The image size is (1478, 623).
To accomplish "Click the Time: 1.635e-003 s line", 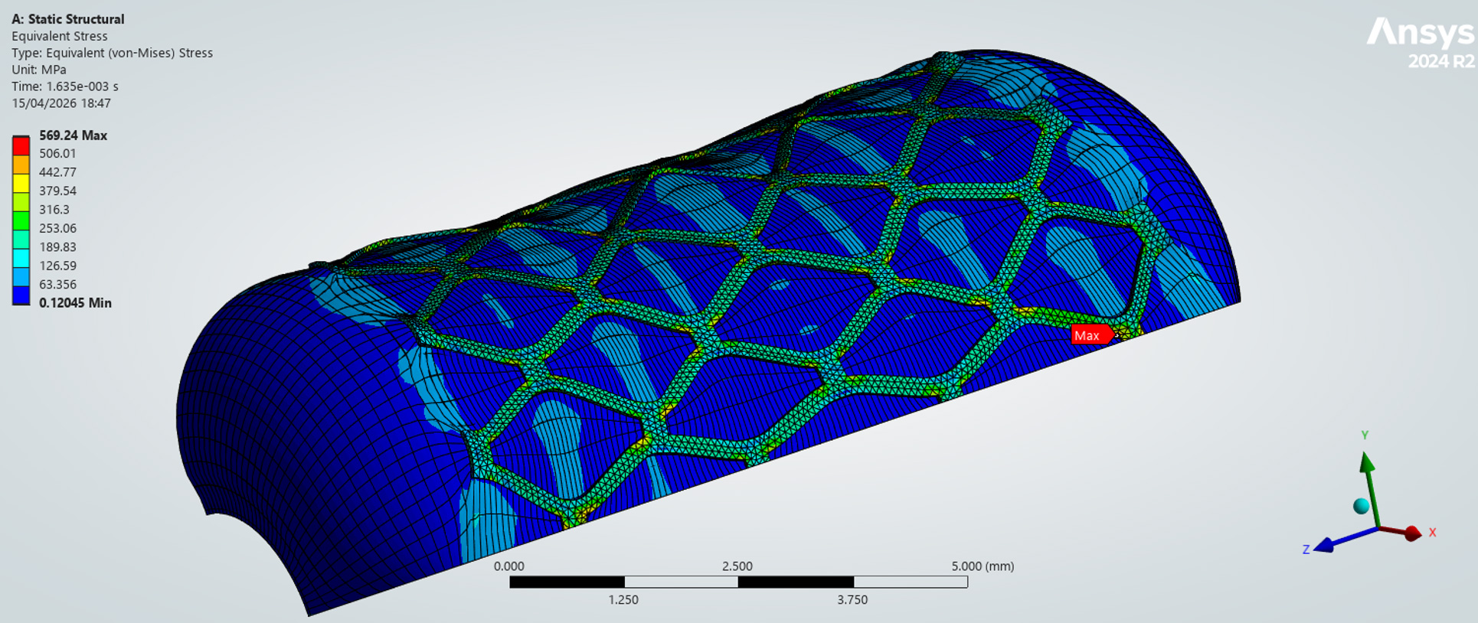I will (65, 86).
